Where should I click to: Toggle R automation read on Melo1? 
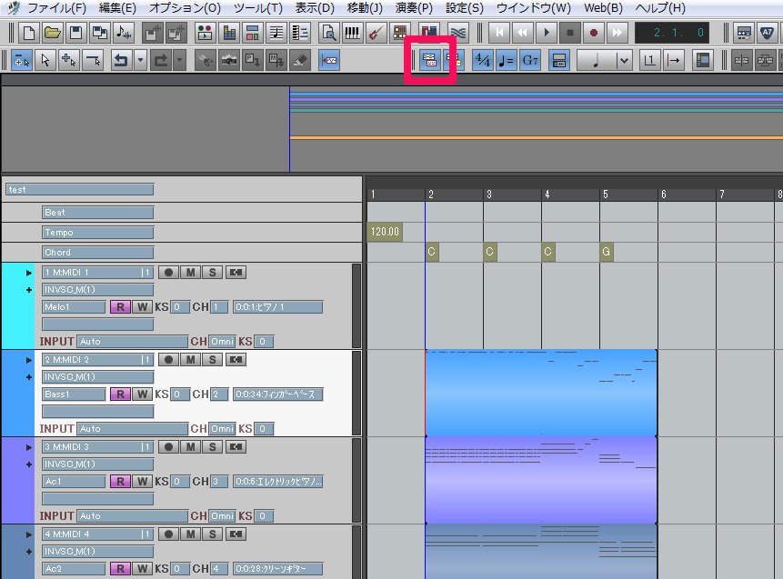(120, 307)
